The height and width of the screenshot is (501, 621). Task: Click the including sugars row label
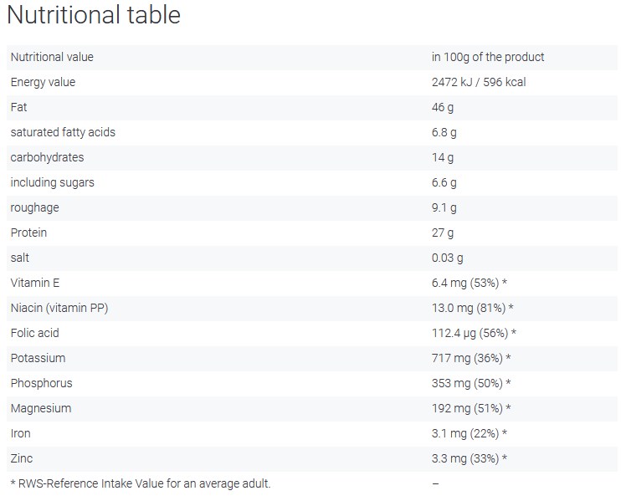point(52,183)
